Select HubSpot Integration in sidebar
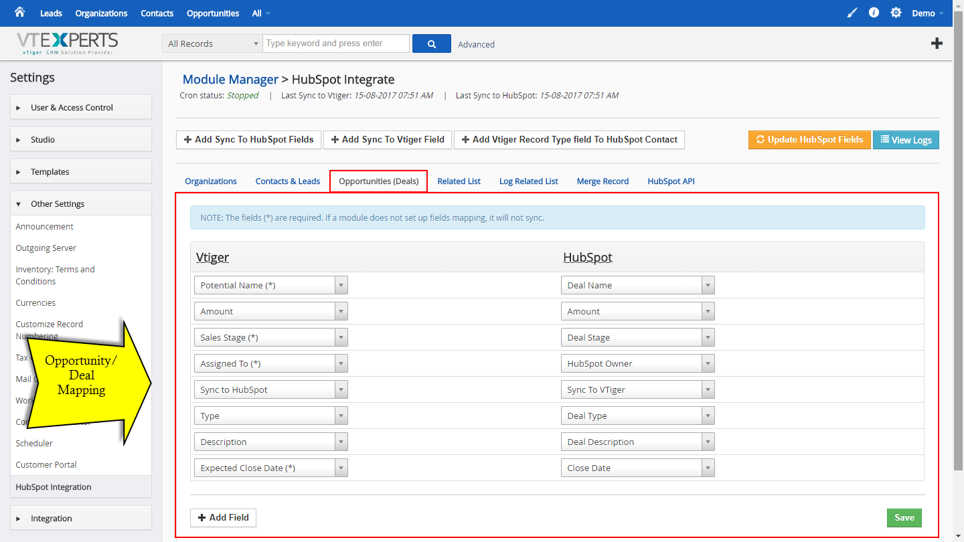The height and width of the screenshot is (542, 964). pyautogui.click(x=81, y=487)
